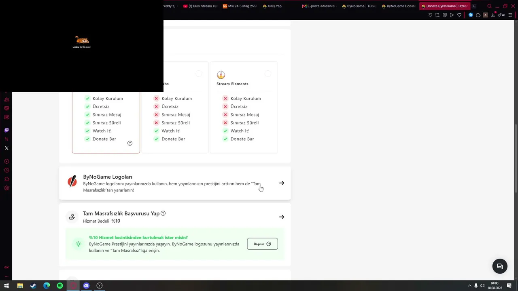Image resolution: width=518 pixels, height=291 pixels.
Task: Open browser extensions puzzle icon in toolbar
Action: pyautogui.click(x=478, y=15)
